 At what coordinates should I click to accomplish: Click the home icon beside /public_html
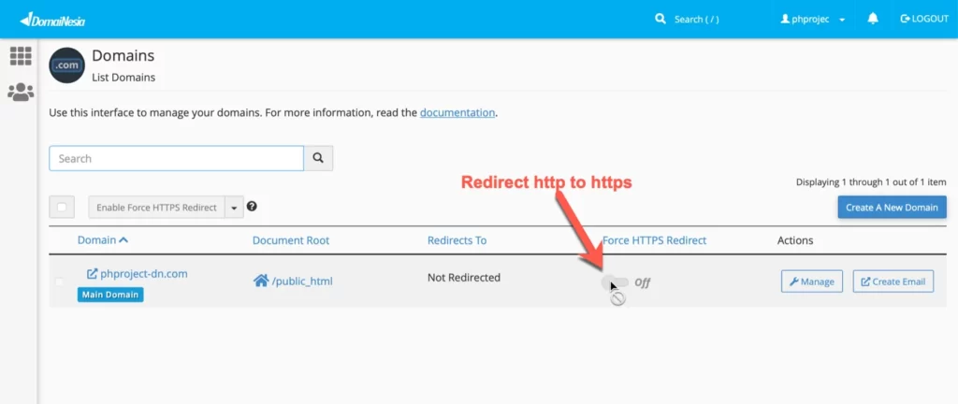click(x=261, y=281)
